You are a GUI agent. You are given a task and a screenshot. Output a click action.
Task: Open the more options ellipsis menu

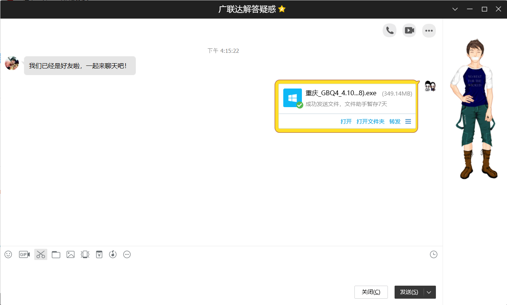[429, 30]
